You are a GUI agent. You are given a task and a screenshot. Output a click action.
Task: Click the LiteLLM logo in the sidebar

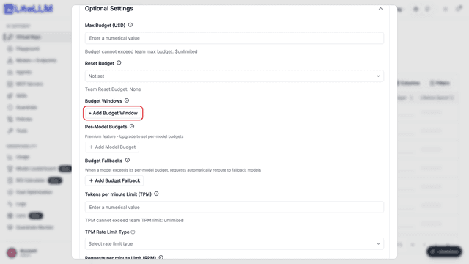(x=29, y=9)
